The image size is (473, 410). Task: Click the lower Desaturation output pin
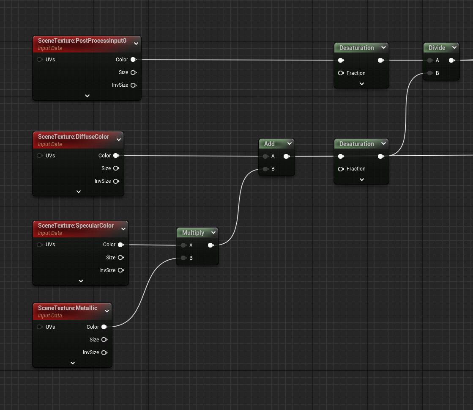pos(381,156)
